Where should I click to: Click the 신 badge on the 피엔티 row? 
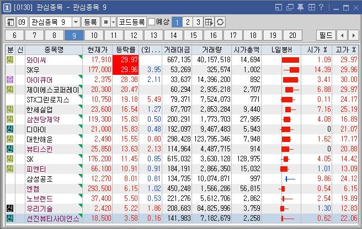tap(10, 168)
